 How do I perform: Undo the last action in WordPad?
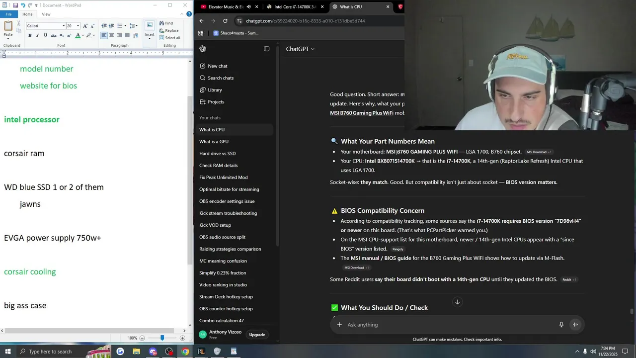(x=23, y=5)
